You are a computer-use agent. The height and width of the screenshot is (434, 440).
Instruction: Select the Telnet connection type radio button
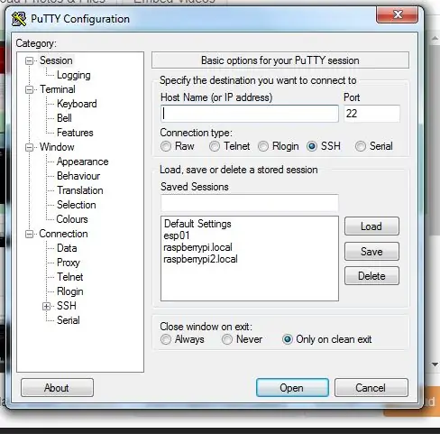click(215, 146)
